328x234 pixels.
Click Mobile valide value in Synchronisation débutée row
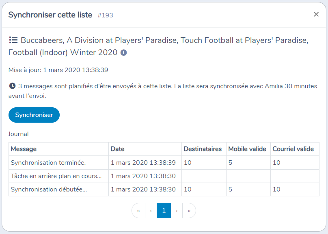tap(230, 189)
